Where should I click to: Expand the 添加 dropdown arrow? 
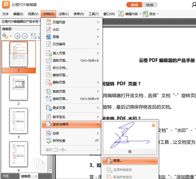[158, 14]
